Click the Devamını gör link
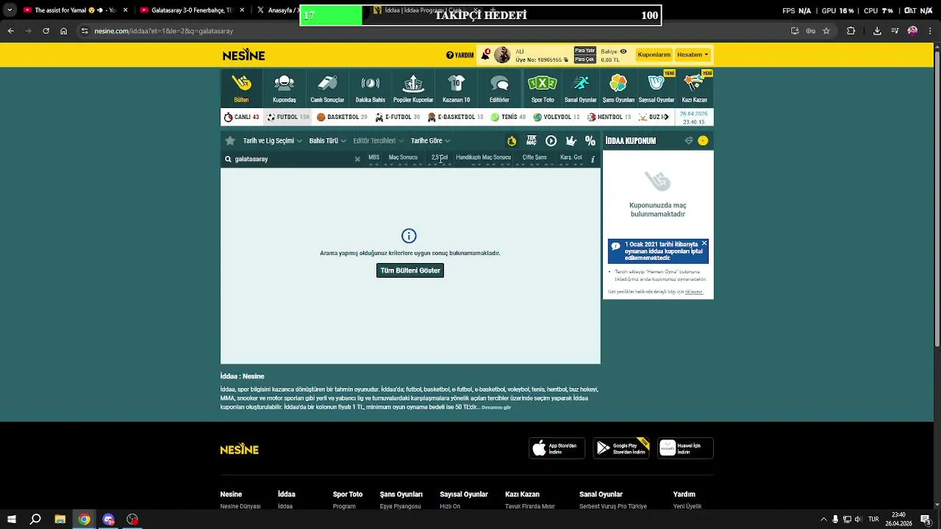941x529 pixels. coord(496,407)
